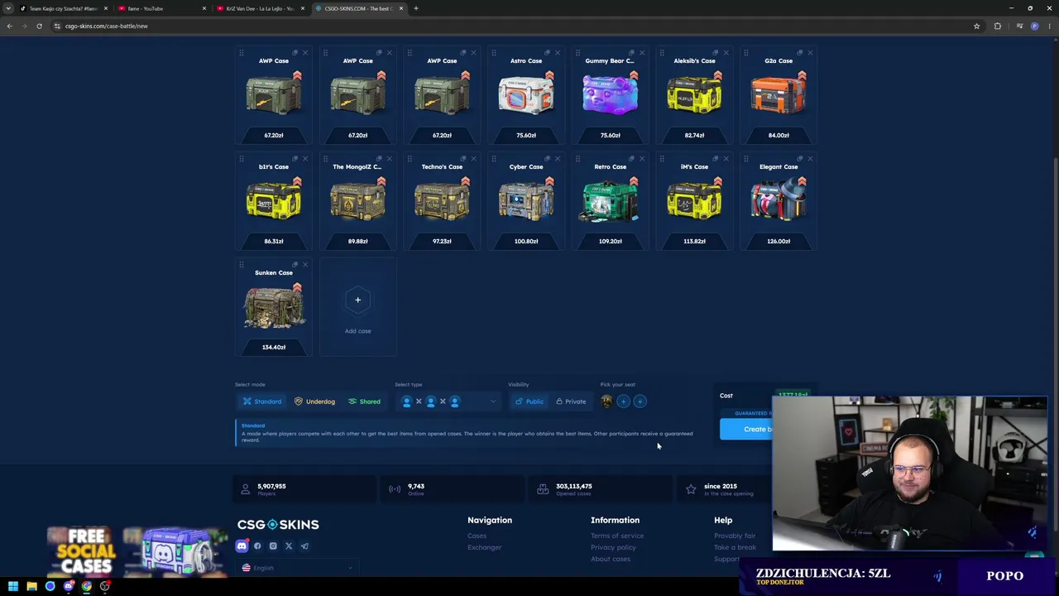Viewport: 1059px width, 596px height.
Task: Select Underdog battle mode
Action: (314, 401)
